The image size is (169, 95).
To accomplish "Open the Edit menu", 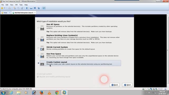I will (7, 5).
